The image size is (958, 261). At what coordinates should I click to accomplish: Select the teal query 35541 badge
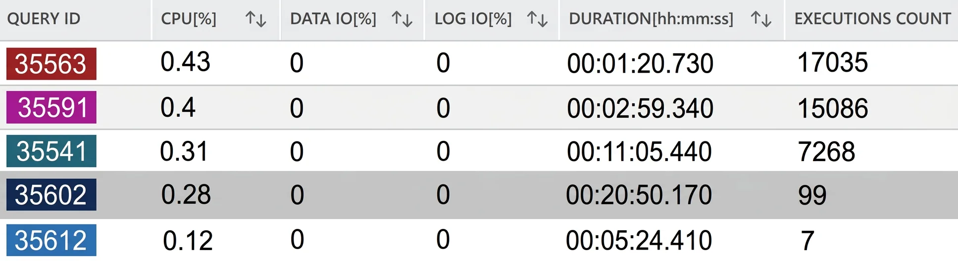click(51, 151)
